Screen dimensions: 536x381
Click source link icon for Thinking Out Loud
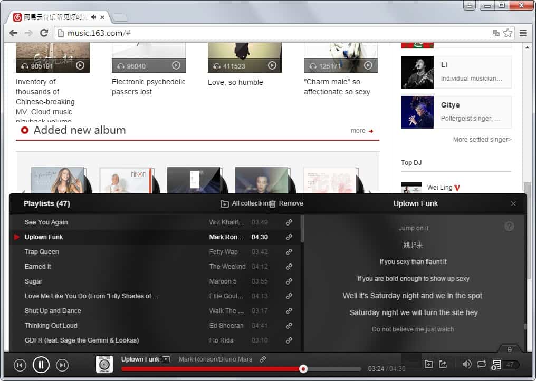(x=289, y=326)
